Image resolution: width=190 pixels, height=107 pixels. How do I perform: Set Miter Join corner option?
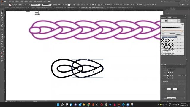pyautogui.click(x=168, y=75)
